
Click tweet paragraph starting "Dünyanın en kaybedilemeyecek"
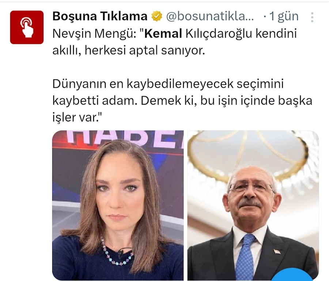(x=182, y=100)
